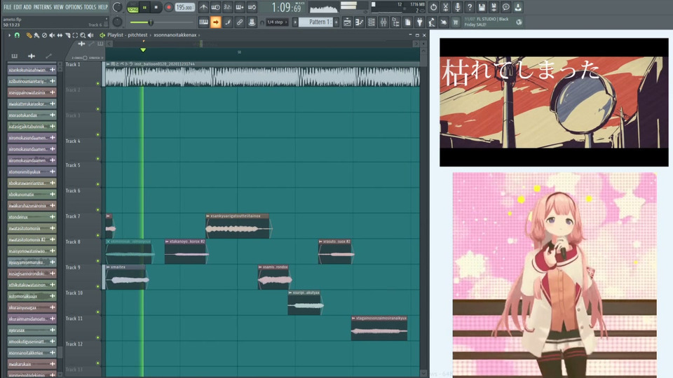Open the Piano roll view icon

(359, 22)
